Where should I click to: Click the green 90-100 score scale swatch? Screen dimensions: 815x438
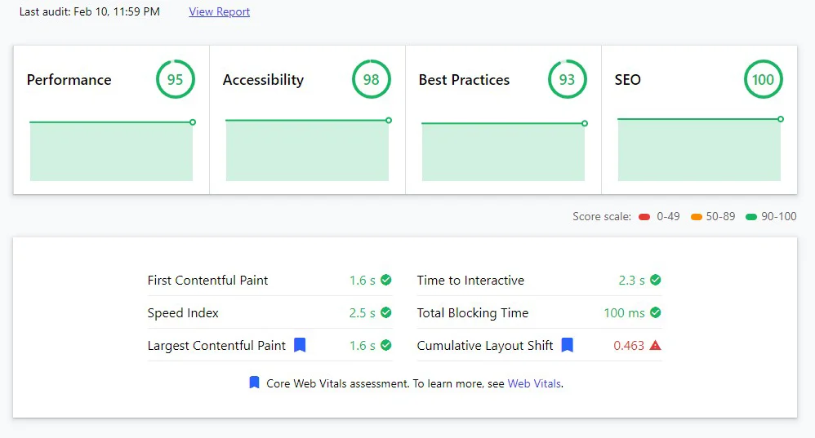coord(751,217)
